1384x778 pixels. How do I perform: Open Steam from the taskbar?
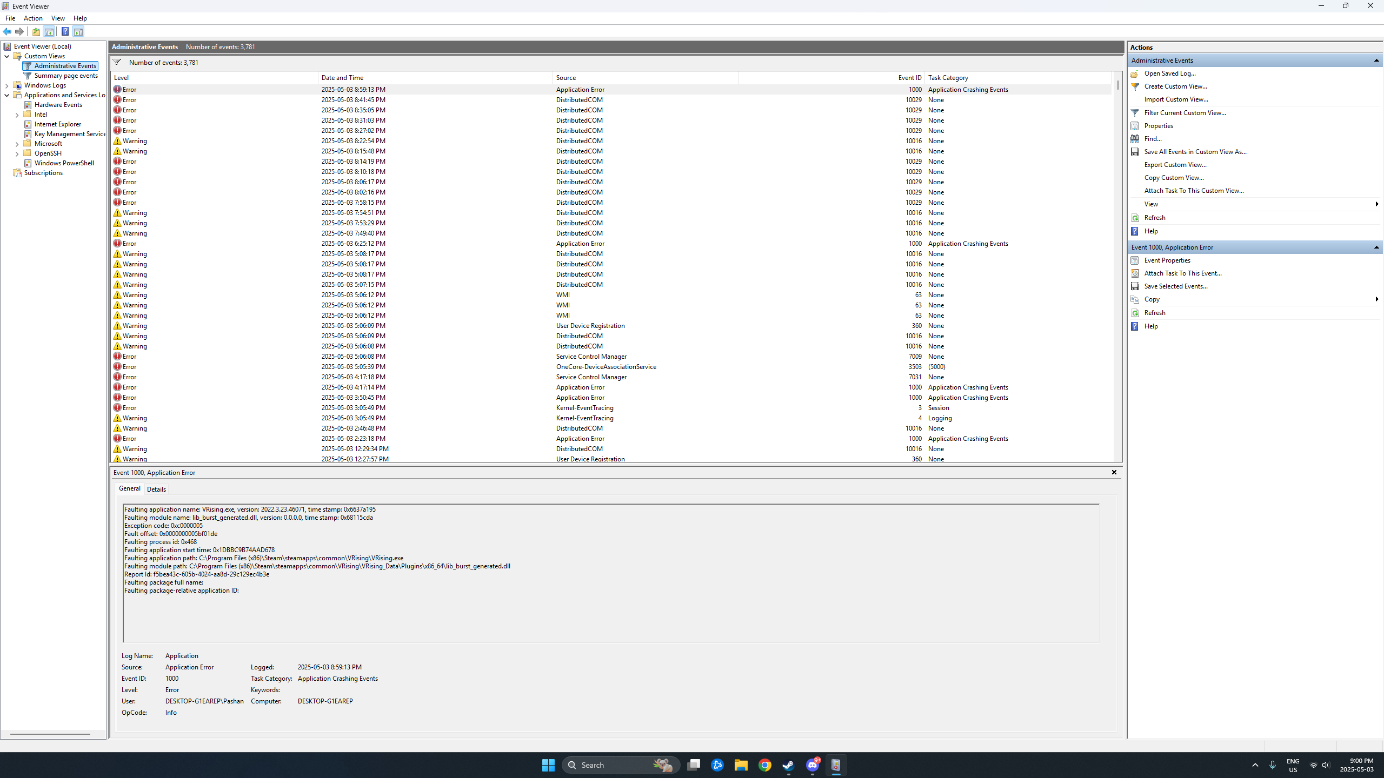click(x=788, y=765)
